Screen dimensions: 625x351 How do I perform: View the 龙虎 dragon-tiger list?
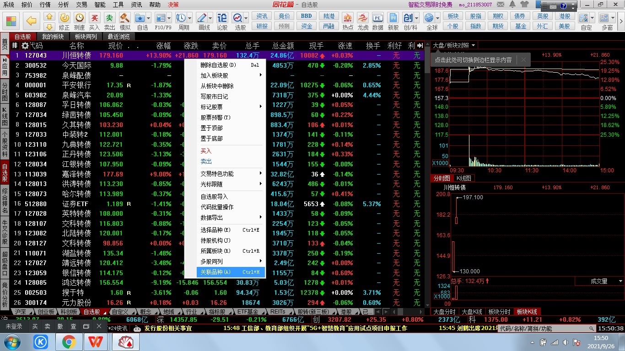pos(362,19)
